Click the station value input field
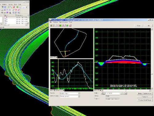The height and width of the screenshot is (116, 154). [x=113, y=93]
